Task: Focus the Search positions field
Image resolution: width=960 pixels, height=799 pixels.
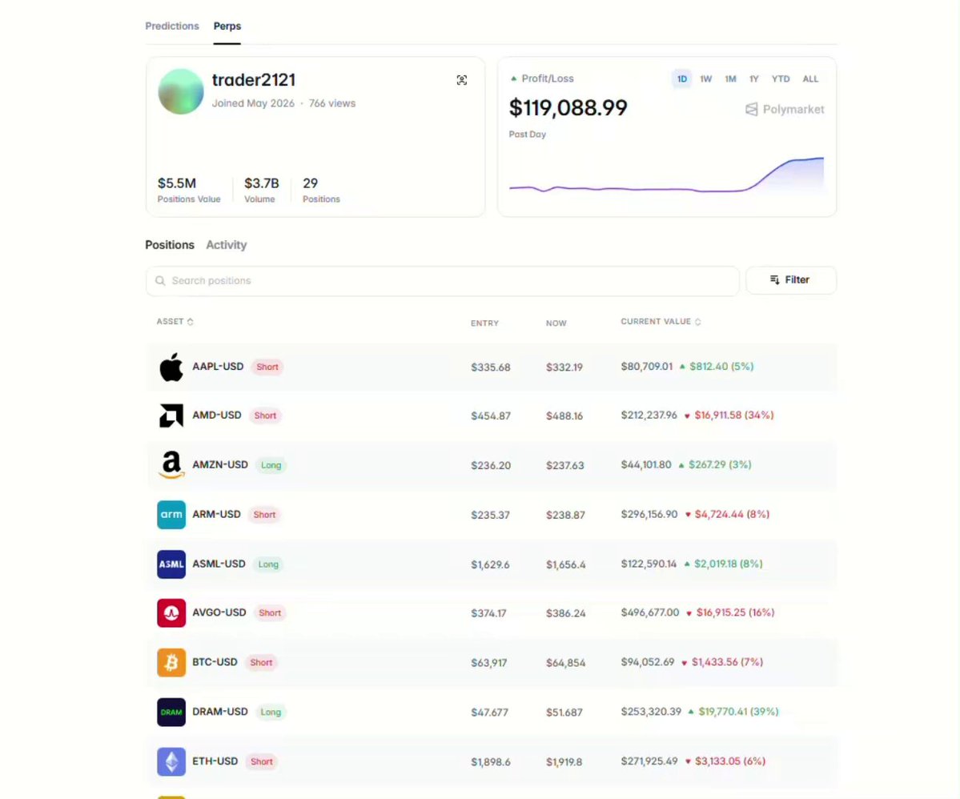Action: [442, 281]
